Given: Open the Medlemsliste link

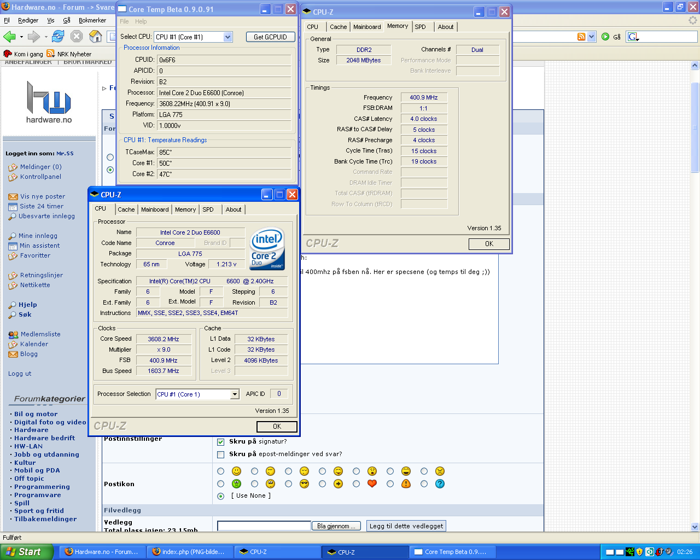Looking at the screenshot, I should (40, 334).
